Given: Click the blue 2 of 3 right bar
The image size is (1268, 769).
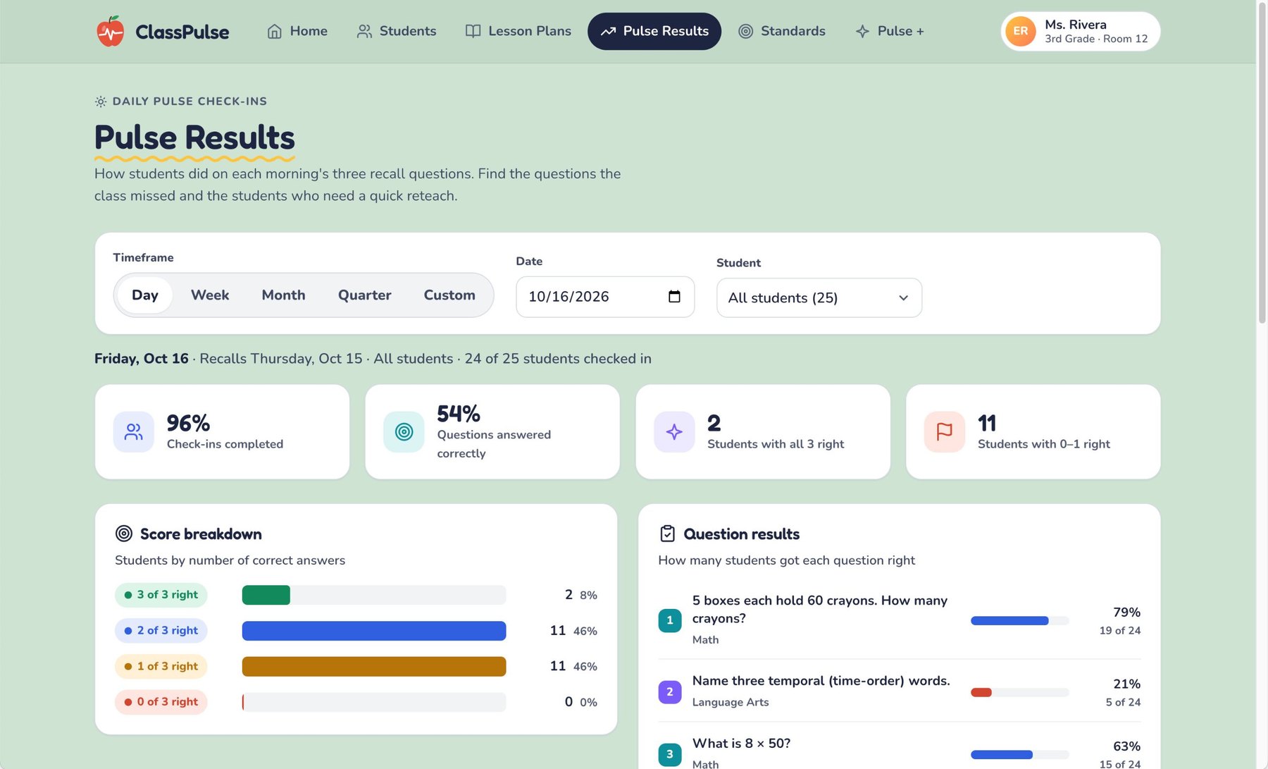Looking at the screenshot, I should 374,631.
